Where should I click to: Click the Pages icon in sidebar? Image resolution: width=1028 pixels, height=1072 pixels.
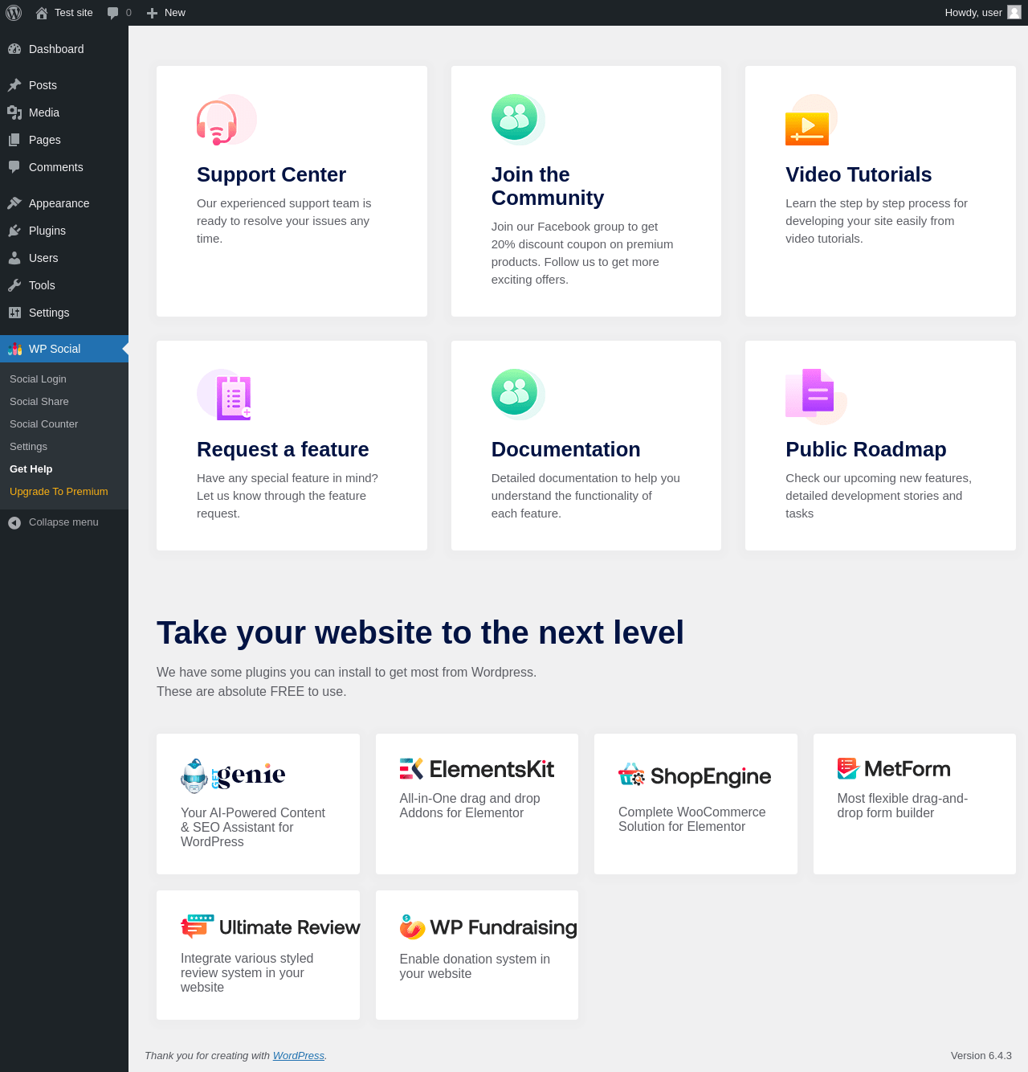pos(14,140)
